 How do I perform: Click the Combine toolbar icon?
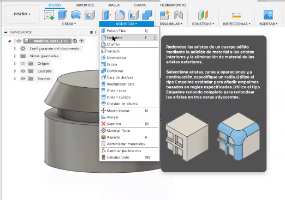tap(147, 15)
